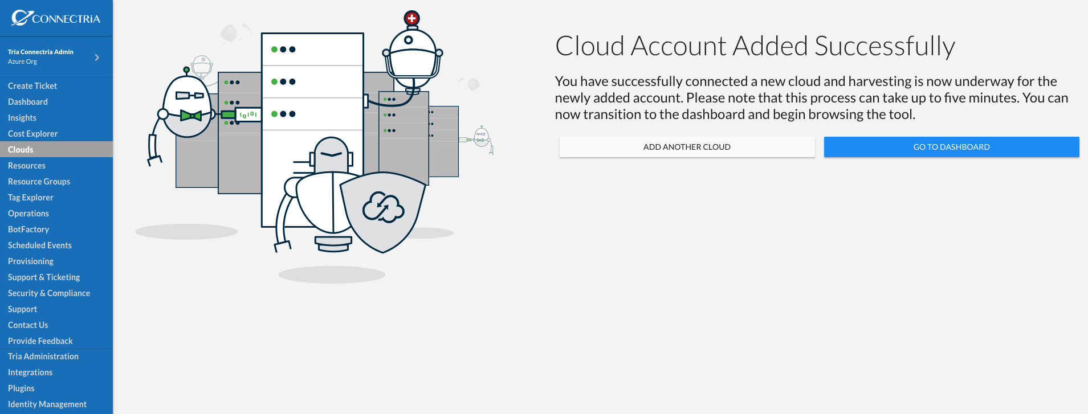This screenshot has width=1088, height=414.
Task: Open the Support menu item
Action: [x=23, y=309]
